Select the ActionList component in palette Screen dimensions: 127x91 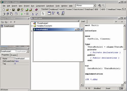(63, 13)
